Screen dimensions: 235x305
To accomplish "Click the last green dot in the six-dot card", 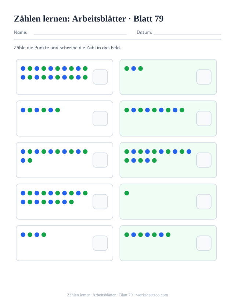I will (x=58, y=110).
